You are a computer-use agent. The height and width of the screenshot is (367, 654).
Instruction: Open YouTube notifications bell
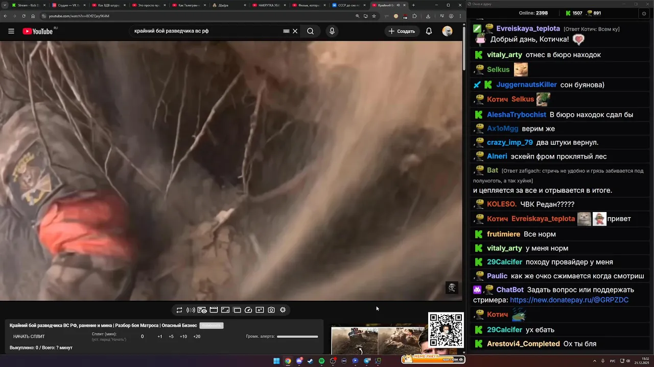click(x=429, y=31)
